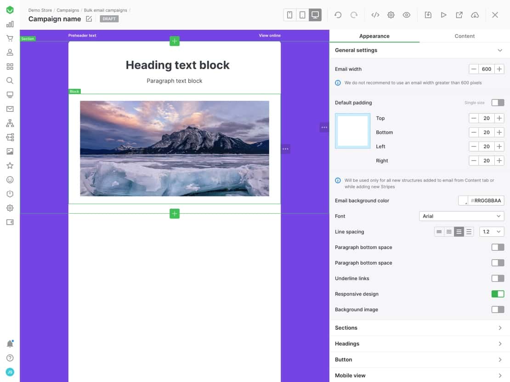The height and width of the screenshot is (382, 510).
Task: Select the widest line spacing icon
Action: point(469,232)
